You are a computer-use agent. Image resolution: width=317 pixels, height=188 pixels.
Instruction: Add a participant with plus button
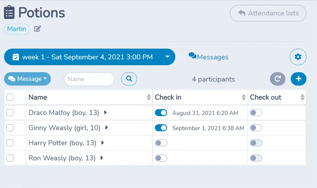tap(298, 79)
